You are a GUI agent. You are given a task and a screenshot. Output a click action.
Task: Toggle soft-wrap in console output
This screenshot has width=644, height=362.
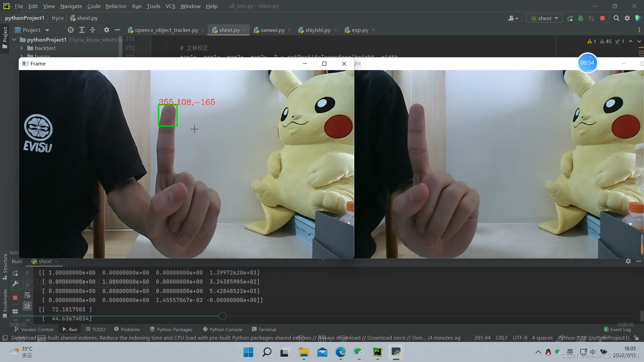click(x=27, y=295)
